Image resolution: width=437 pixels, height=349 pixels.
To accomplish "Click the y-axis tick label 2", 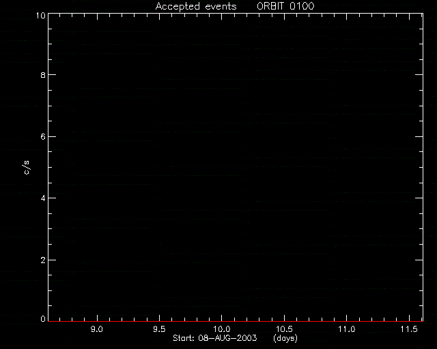I will (x=43, y=260).
